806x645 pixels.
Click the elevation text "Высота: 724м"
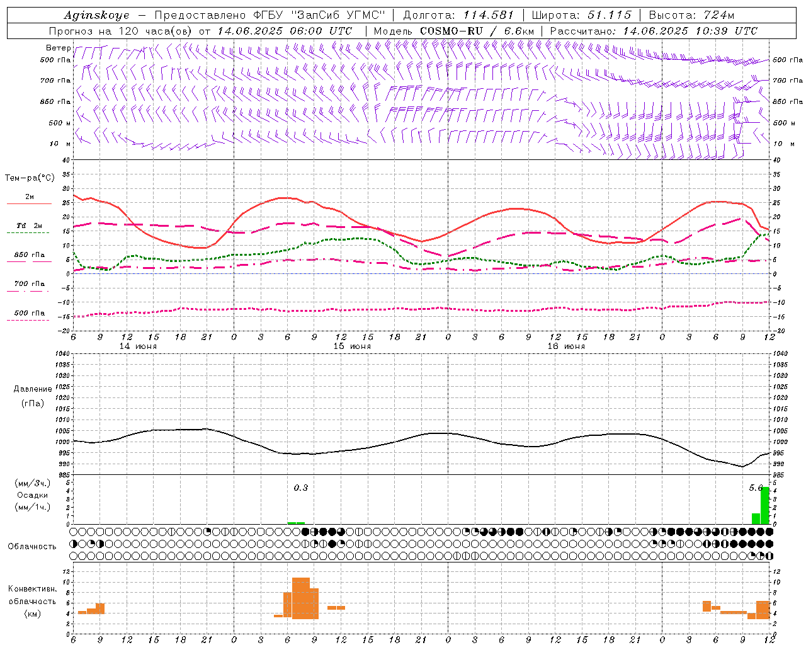691,15
